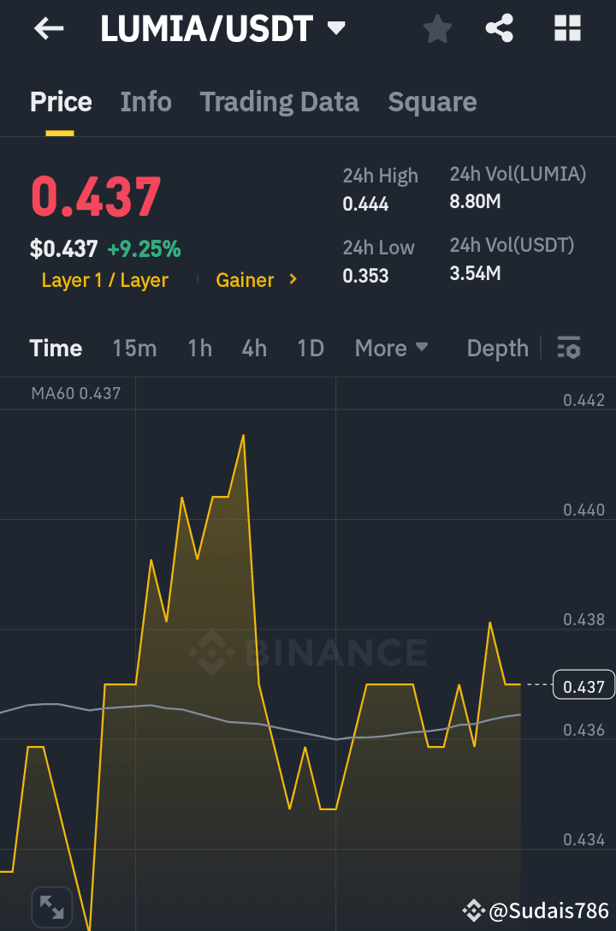Tap the current price marker showing 0.437
Screen dimensions: 616x931
(583, 684)
